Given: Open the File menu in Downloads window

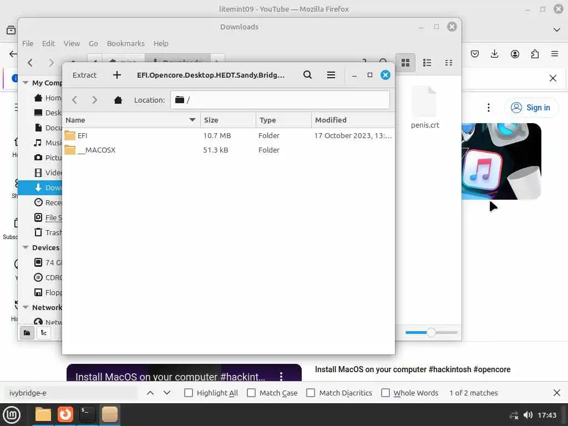Looking at the screenshot, I should tap(28, 43).
